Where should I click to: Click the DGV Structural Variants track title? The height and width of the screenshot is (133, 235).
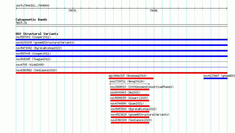click(37, 34)
